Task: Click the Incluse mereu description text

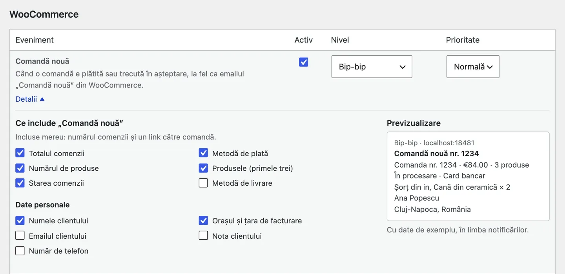Action: pyautogui.click(x=116, y=137)
